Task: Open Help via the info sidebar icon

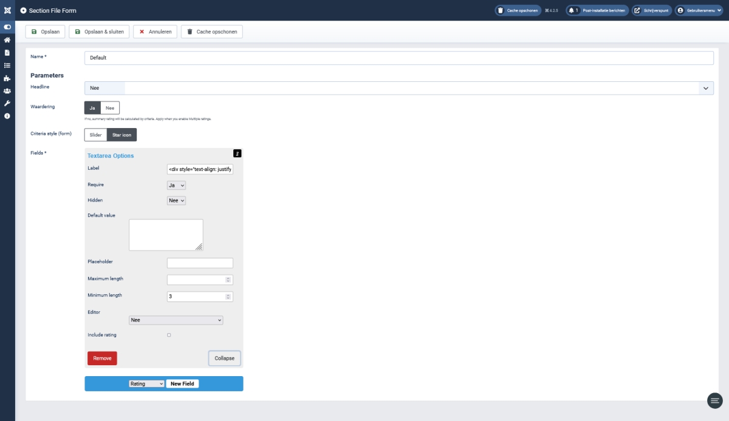Action: [7, 116]
